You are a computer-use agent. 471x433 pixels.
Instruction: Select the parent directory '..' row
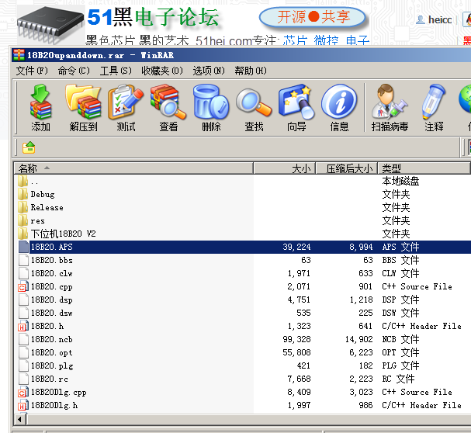[242, 182]
